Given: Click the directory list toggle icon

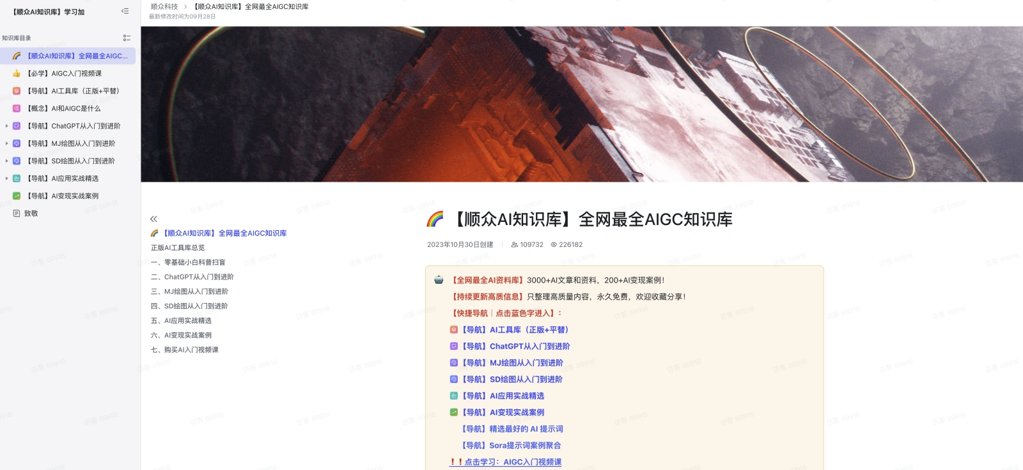Looking at the screenshot, I should click(127, 38).
